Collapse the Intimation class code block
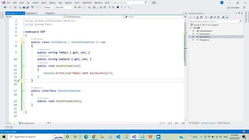The width and height of the screenshot is (249, 140). (24, 42)
